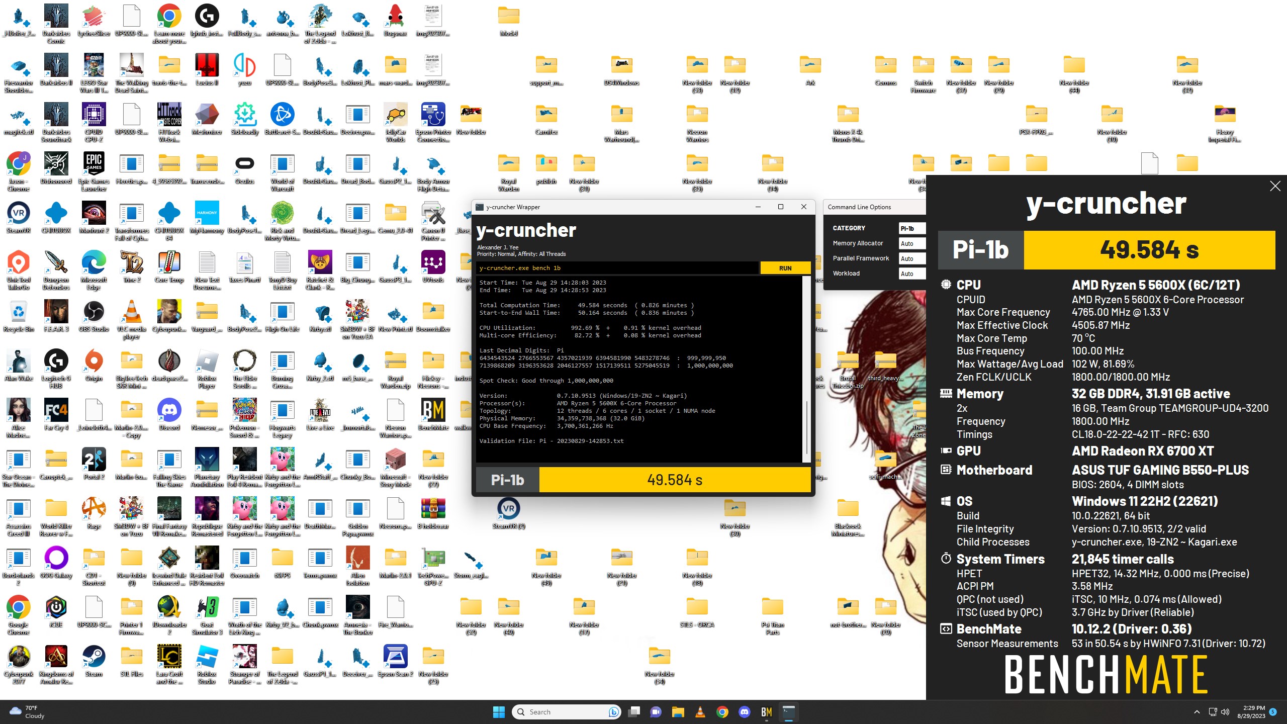This screenshot has height=724, width=1287.
Task: Select the VLC media player desktop icon
Action: [x=132, y=320]
